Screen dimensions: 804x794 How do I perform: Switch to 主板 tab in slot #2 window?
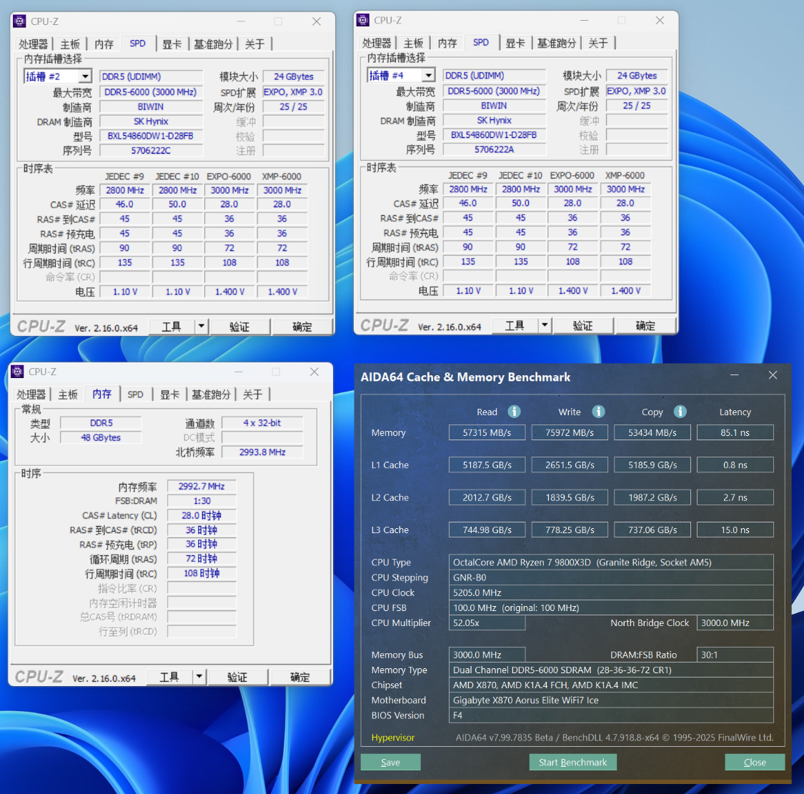(70, 44)
